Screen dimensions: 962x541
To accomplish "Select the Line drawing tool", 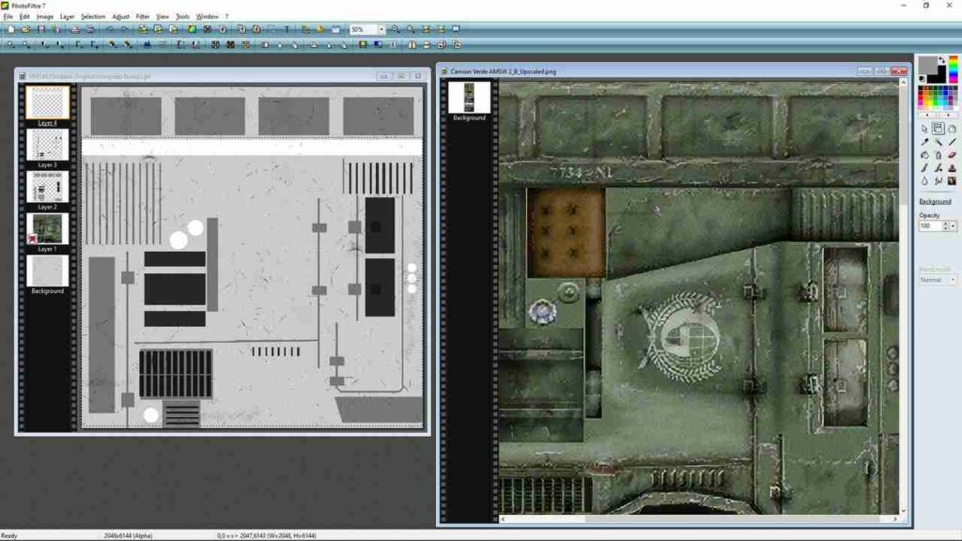I will click(x=952, y=142).
